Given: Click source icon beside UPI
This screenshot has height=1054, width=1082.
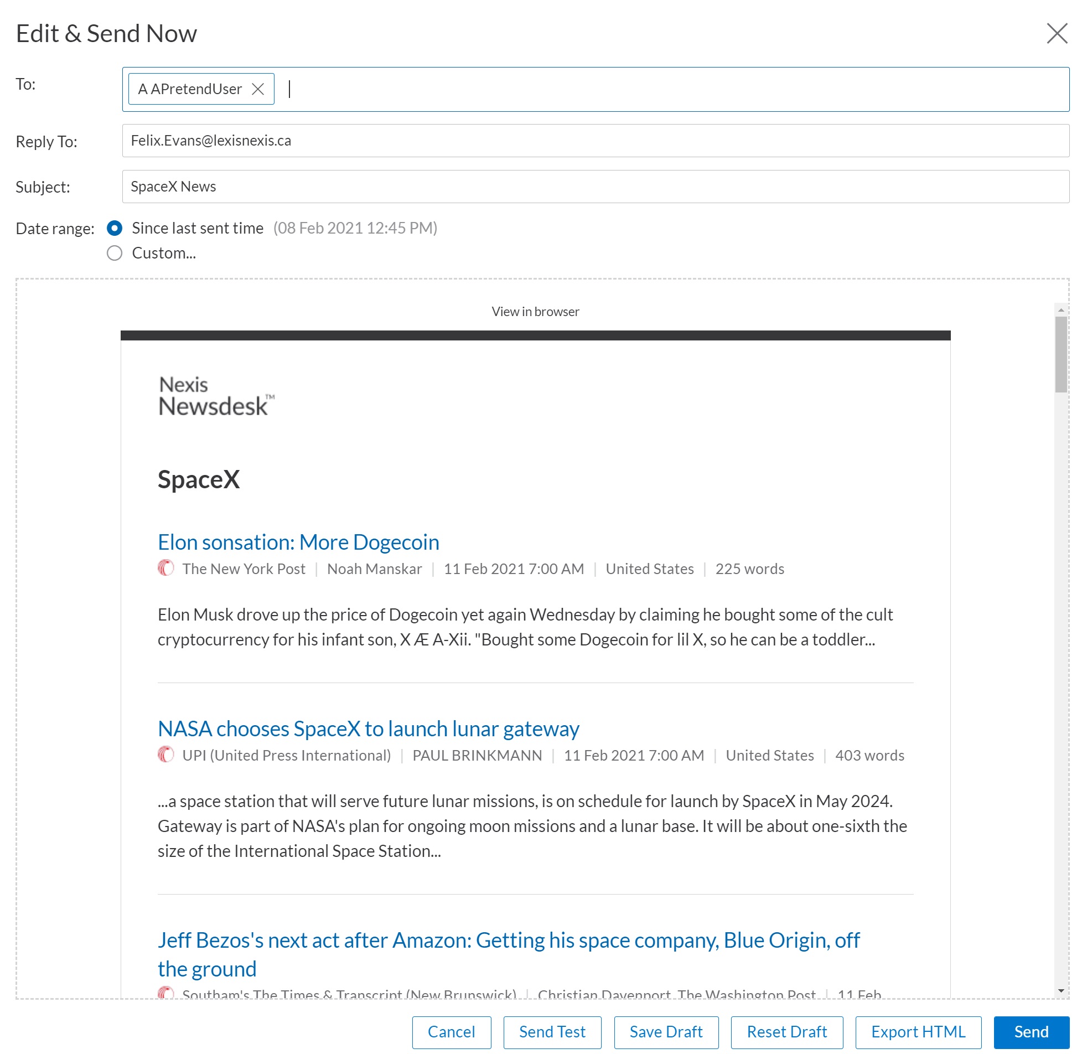Looking at the screenshot, I should coord(165,755).
